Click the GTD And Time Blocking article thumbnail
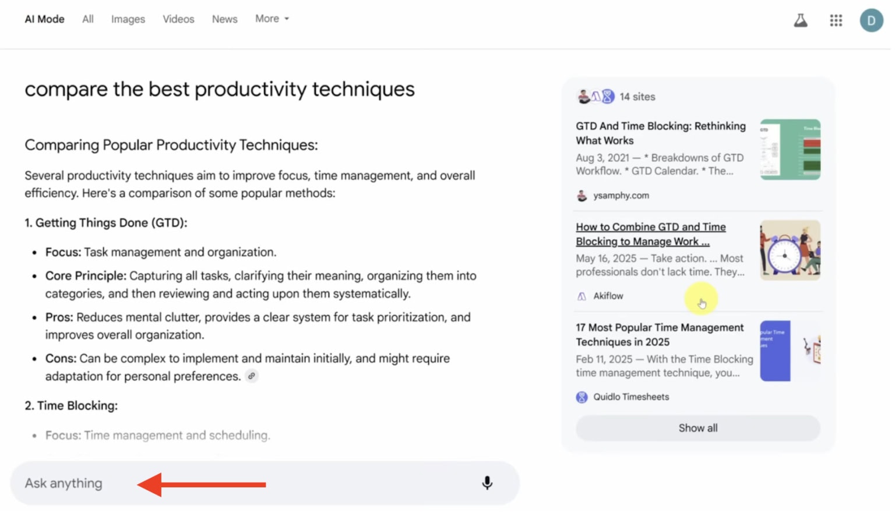This screenshot has height=513, width=895. (790, 150)
